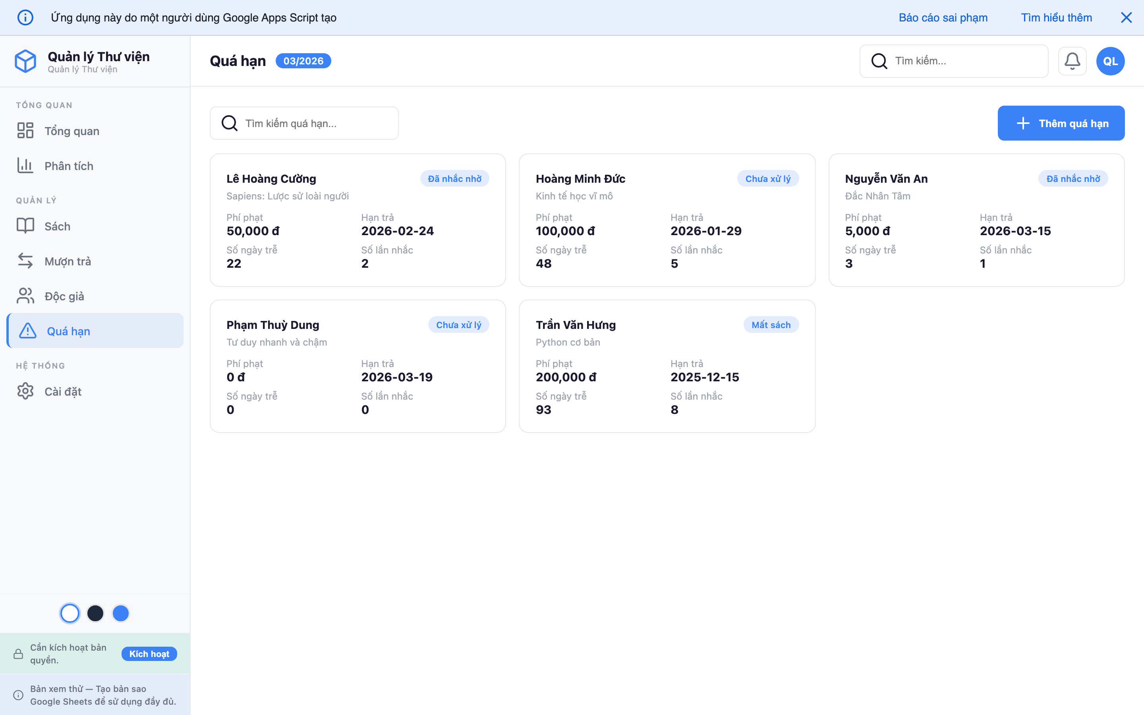Open Trần Văn Hưng overdue card

coord(667,366)
